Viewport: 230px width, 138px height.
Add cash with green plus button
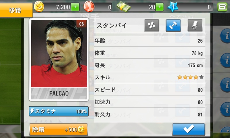[160, 7]
